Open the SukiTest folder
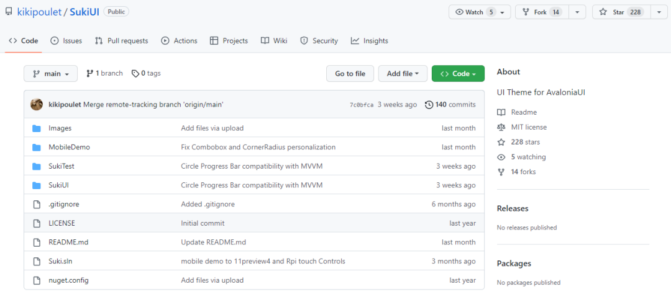 [62, 166]
